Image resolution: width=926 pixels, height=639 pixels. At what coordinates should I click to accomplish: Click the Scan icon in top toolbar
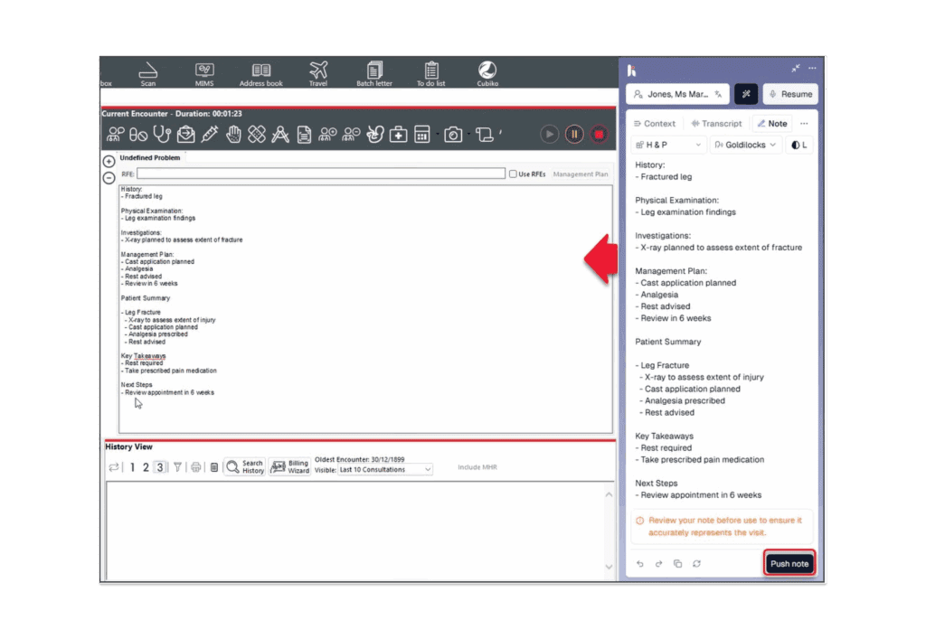148,72
